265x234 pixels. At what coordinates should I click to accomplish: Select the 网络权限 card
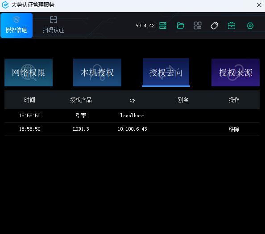coord(29,72)
